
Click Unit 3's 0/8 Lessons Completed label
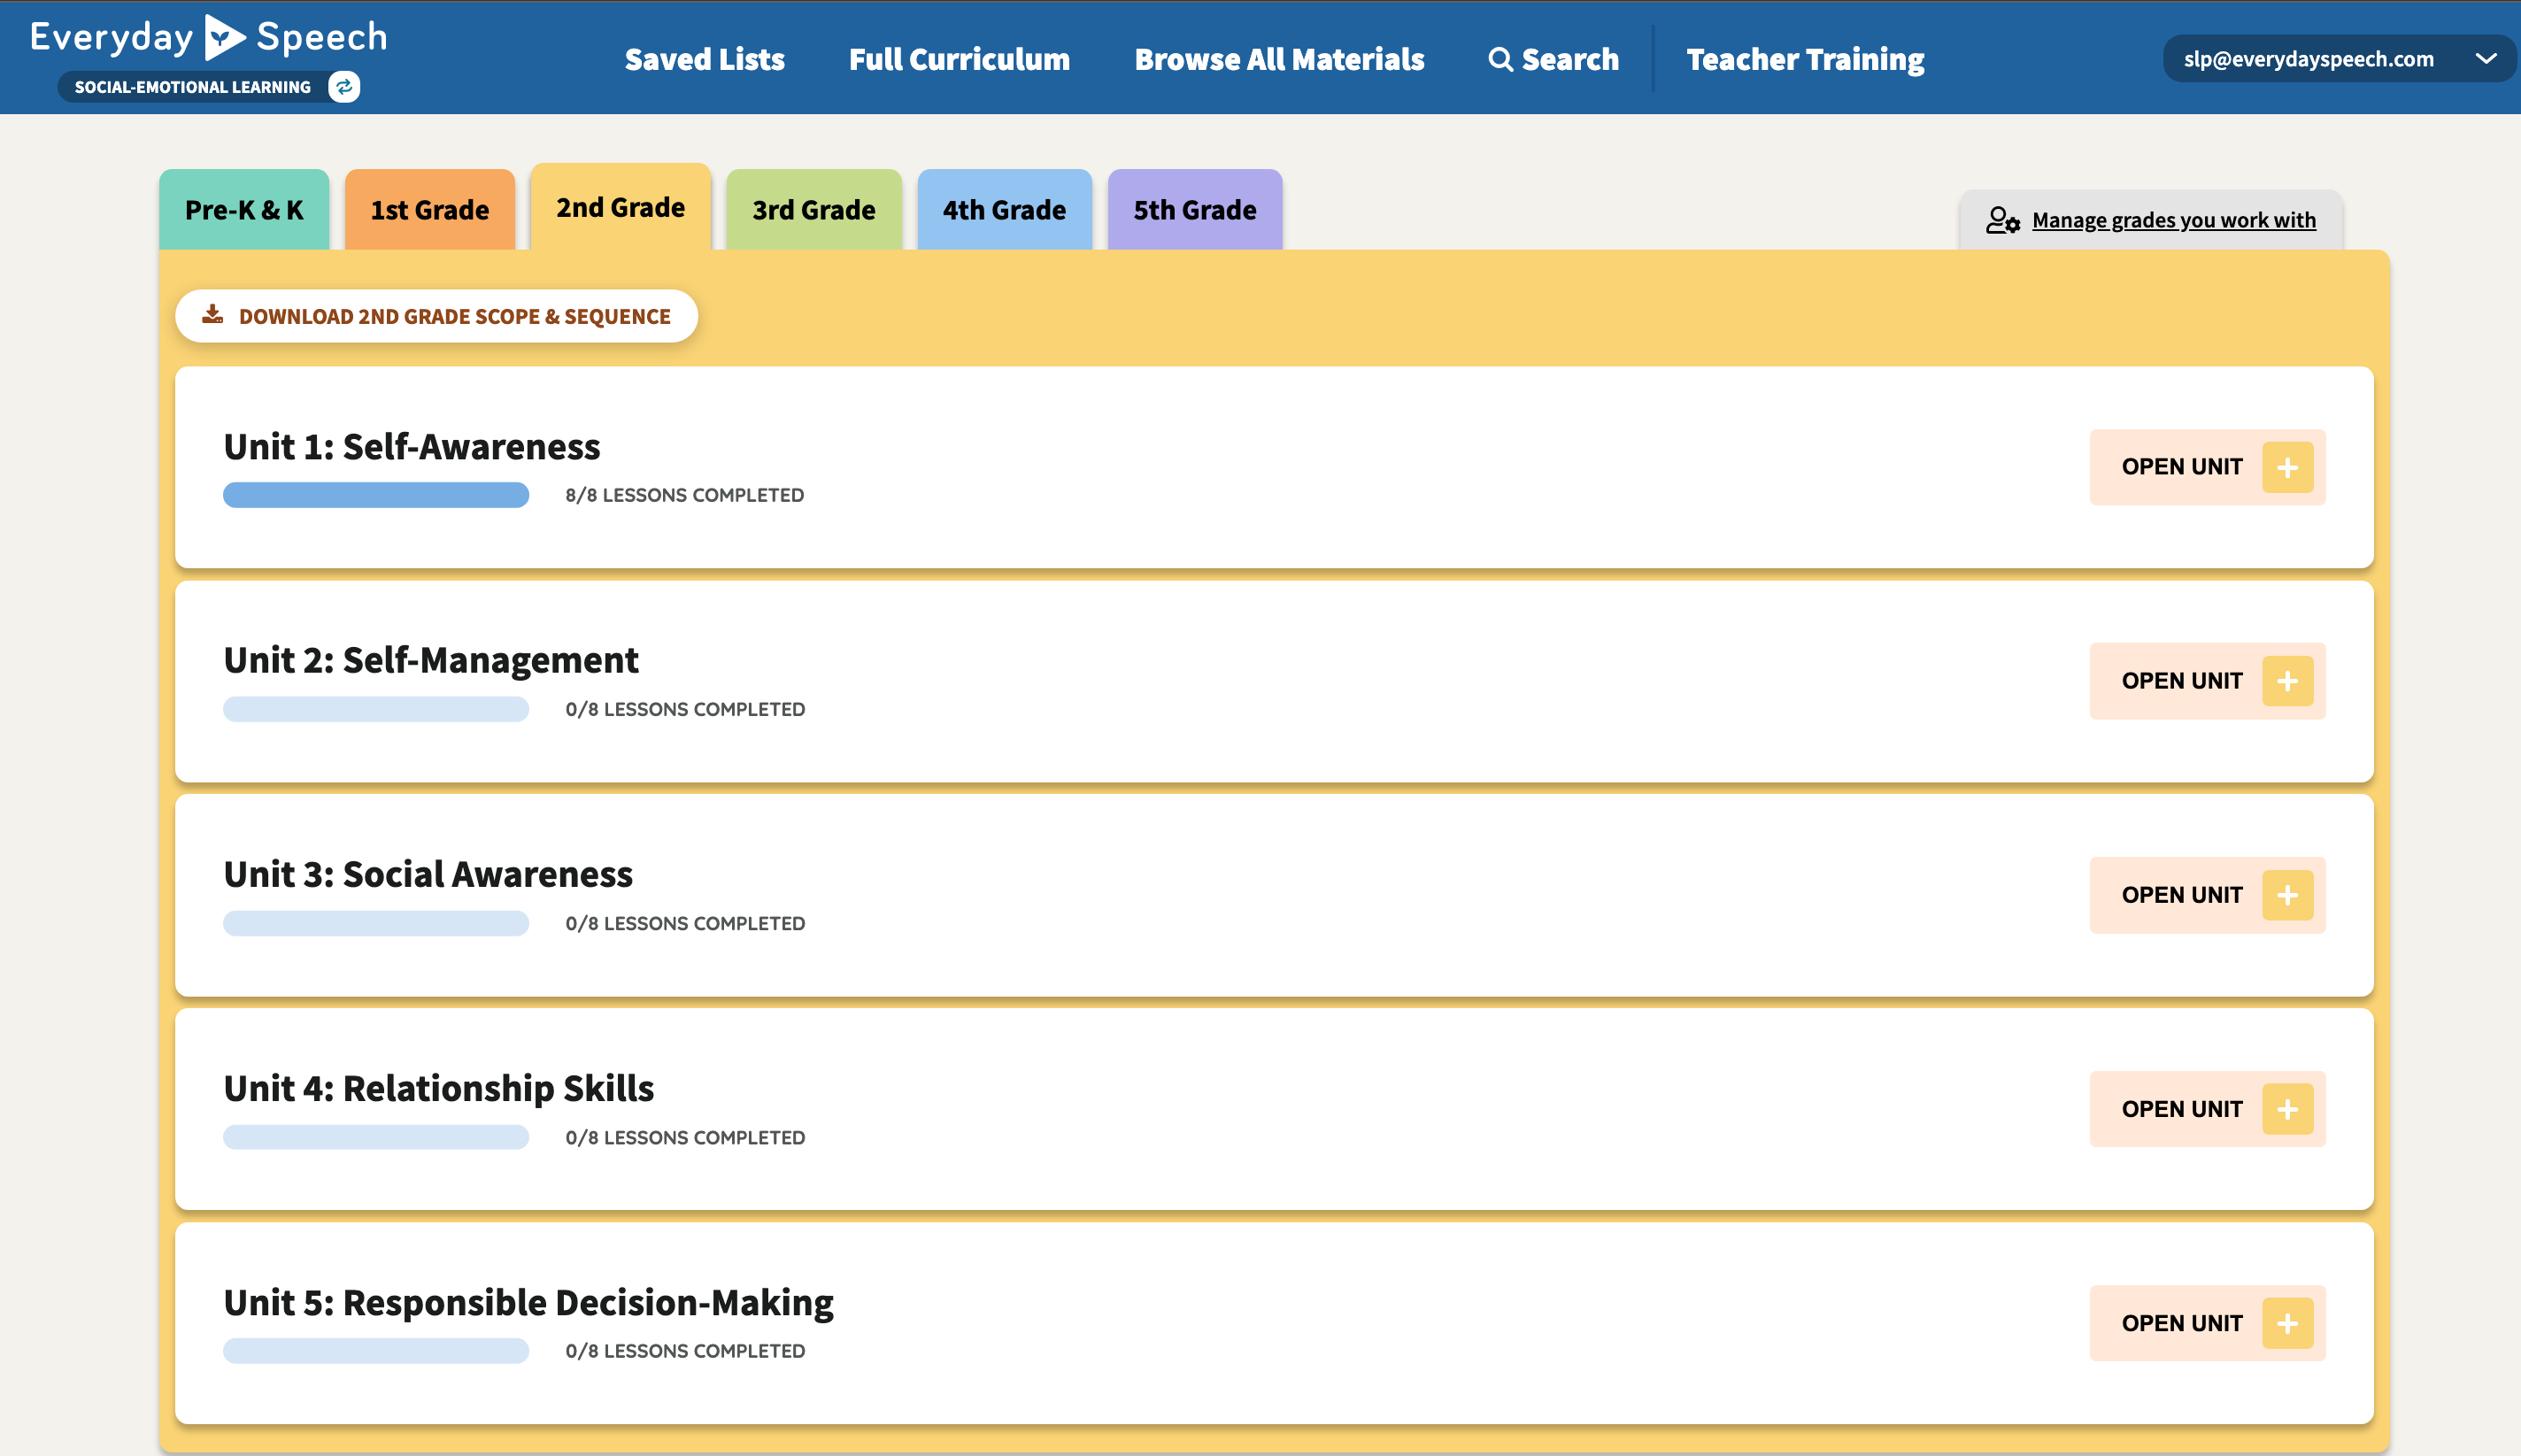(x=685, y=923)
